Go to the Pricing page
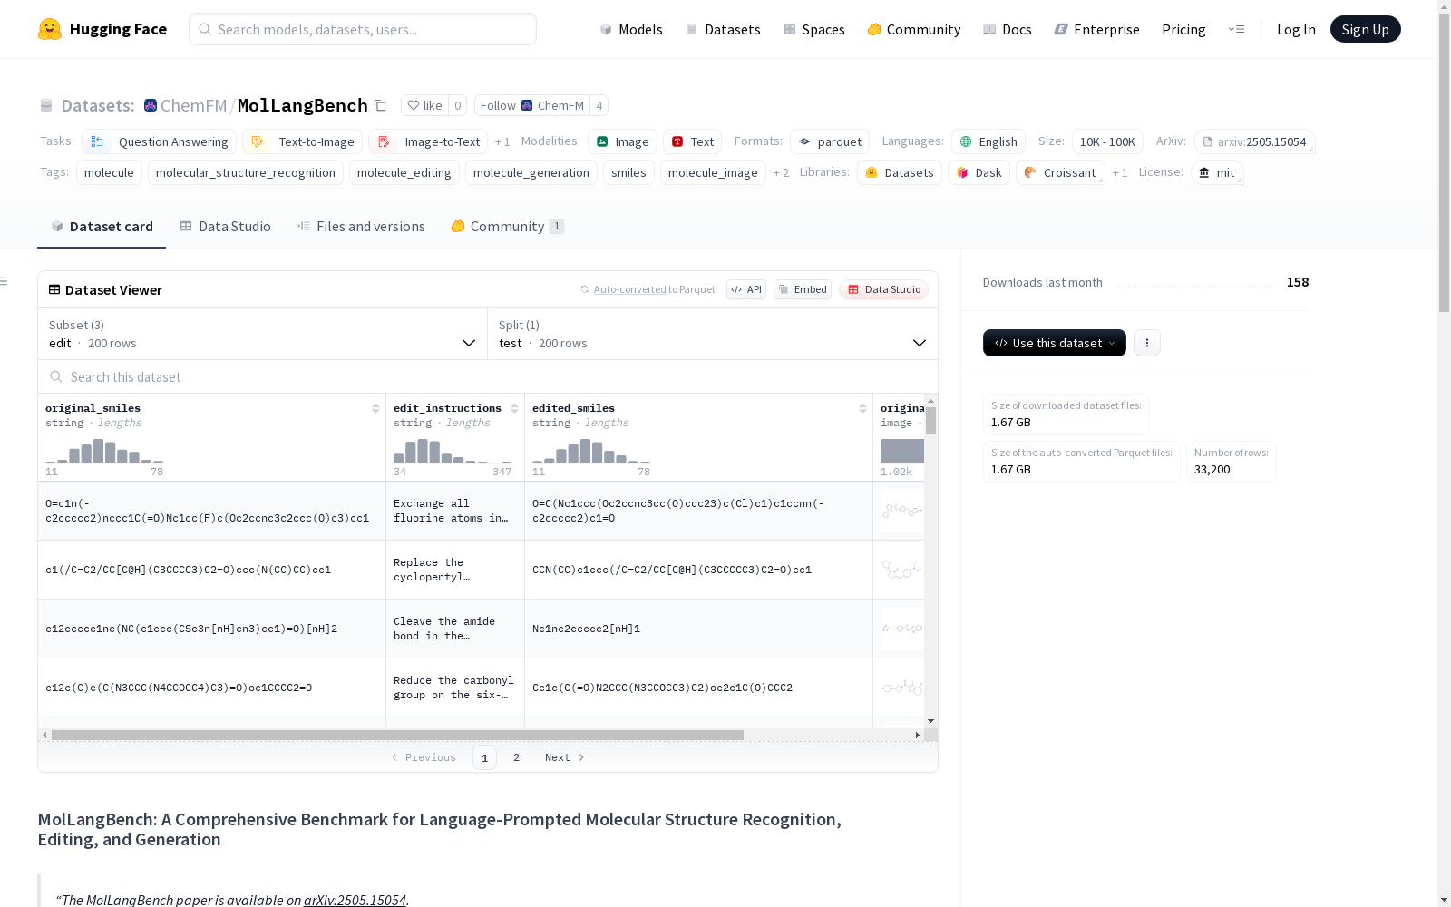The image size is (1451, 907). coord(1183,29)
